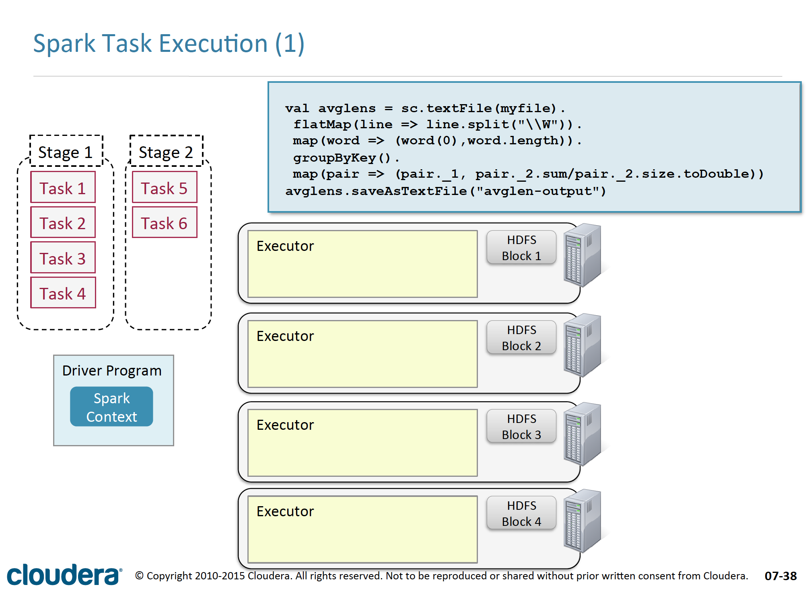The height and width of the screenshot is (591, 807).
Task: Select the HDFS Block 1 label
Action: click(x=521, y=248)
